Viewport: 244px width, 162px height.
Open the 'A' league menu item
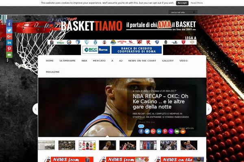click(112, 61)
